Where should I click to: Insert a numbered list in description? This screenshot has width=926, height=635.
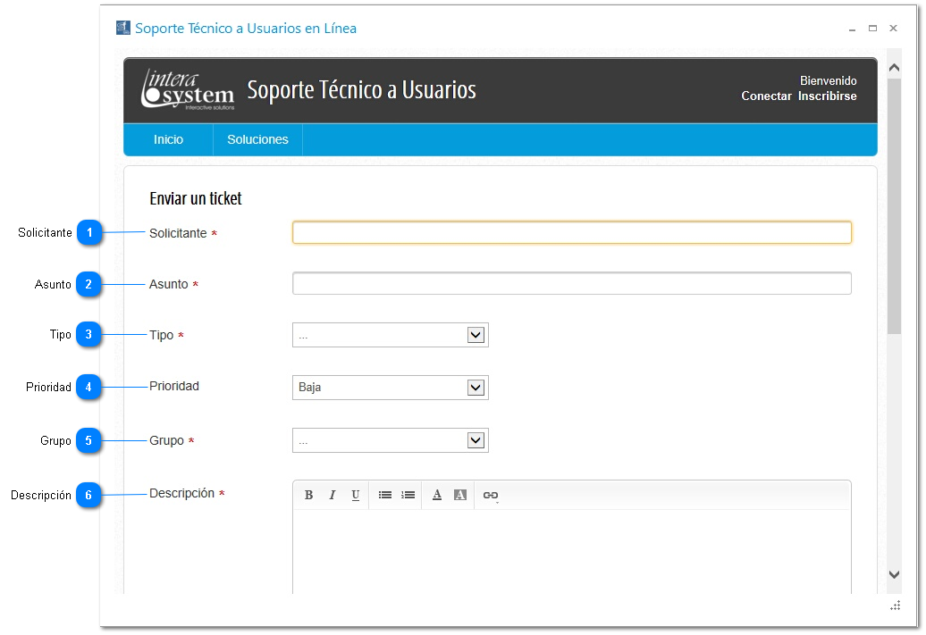(408, 495)
